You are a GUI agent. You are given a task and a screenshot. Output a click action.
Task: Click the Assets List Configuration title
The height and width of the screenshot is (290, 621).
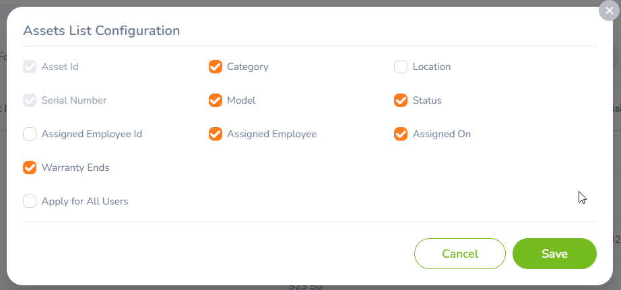point(102,30)
